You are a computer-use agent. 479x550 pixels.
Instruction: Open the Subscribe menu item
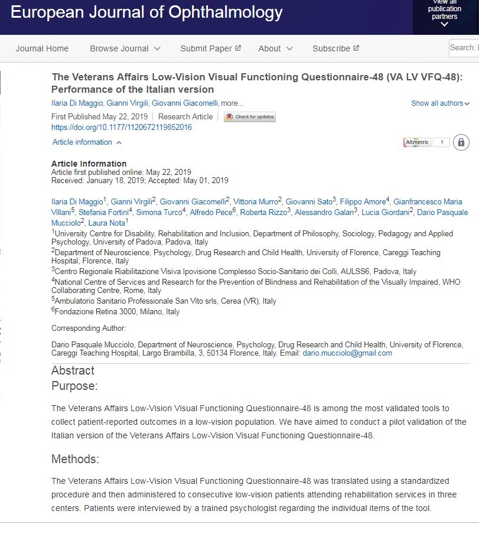tap(331, 48)
